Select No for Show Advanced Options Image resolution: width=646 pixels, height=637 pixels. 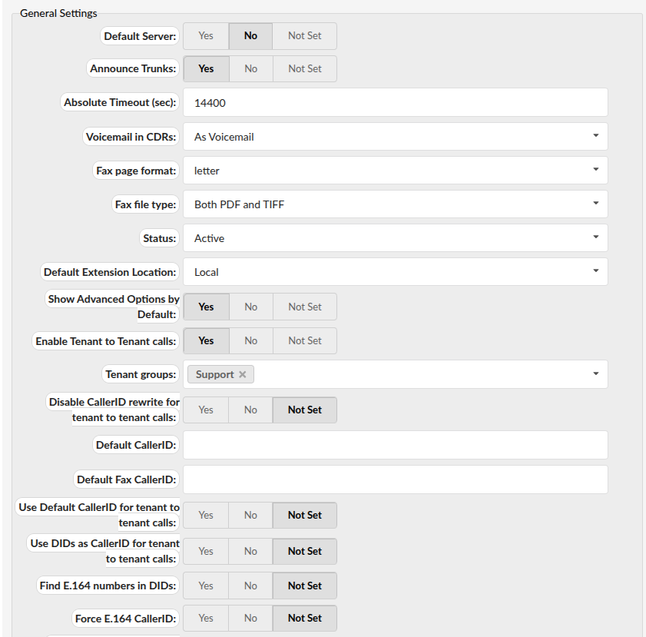[x=250, y=307]
